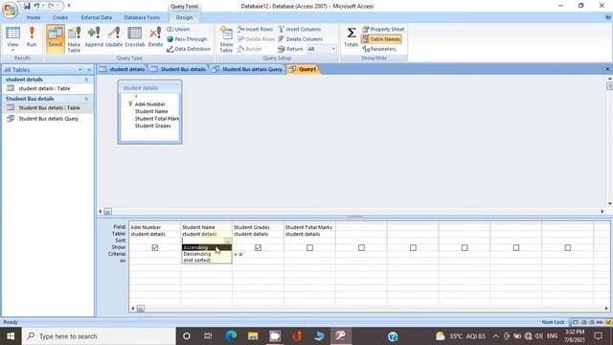Switch to the Create ribbon tab
Screen dimensions: 613x345
click(x=60, y=17)
